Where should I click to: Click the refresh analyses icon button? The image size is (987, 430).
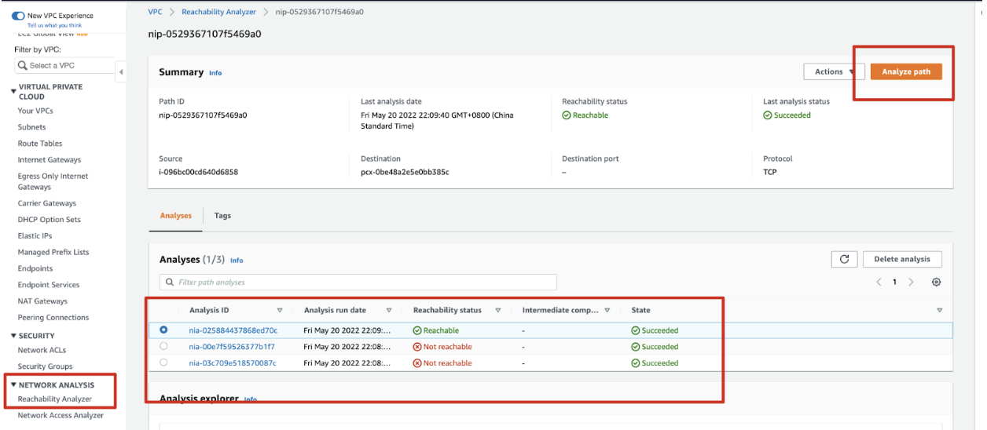[844, 259]
